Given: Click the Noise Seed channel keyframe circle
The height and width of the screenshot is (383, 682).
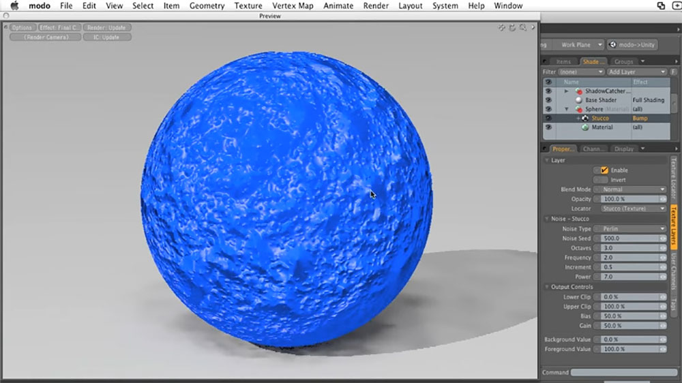Looking at the screenshot, I should 597,239.
